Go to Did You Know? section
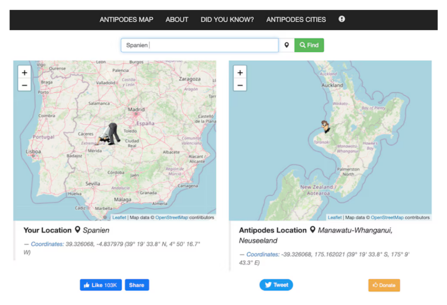The image size is (447, 305). 227,19
